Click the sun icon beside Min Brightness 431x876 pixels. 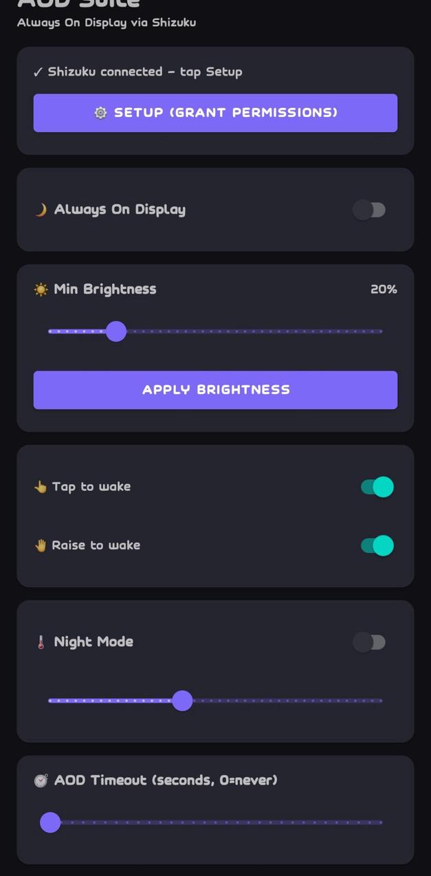(41, 289)
